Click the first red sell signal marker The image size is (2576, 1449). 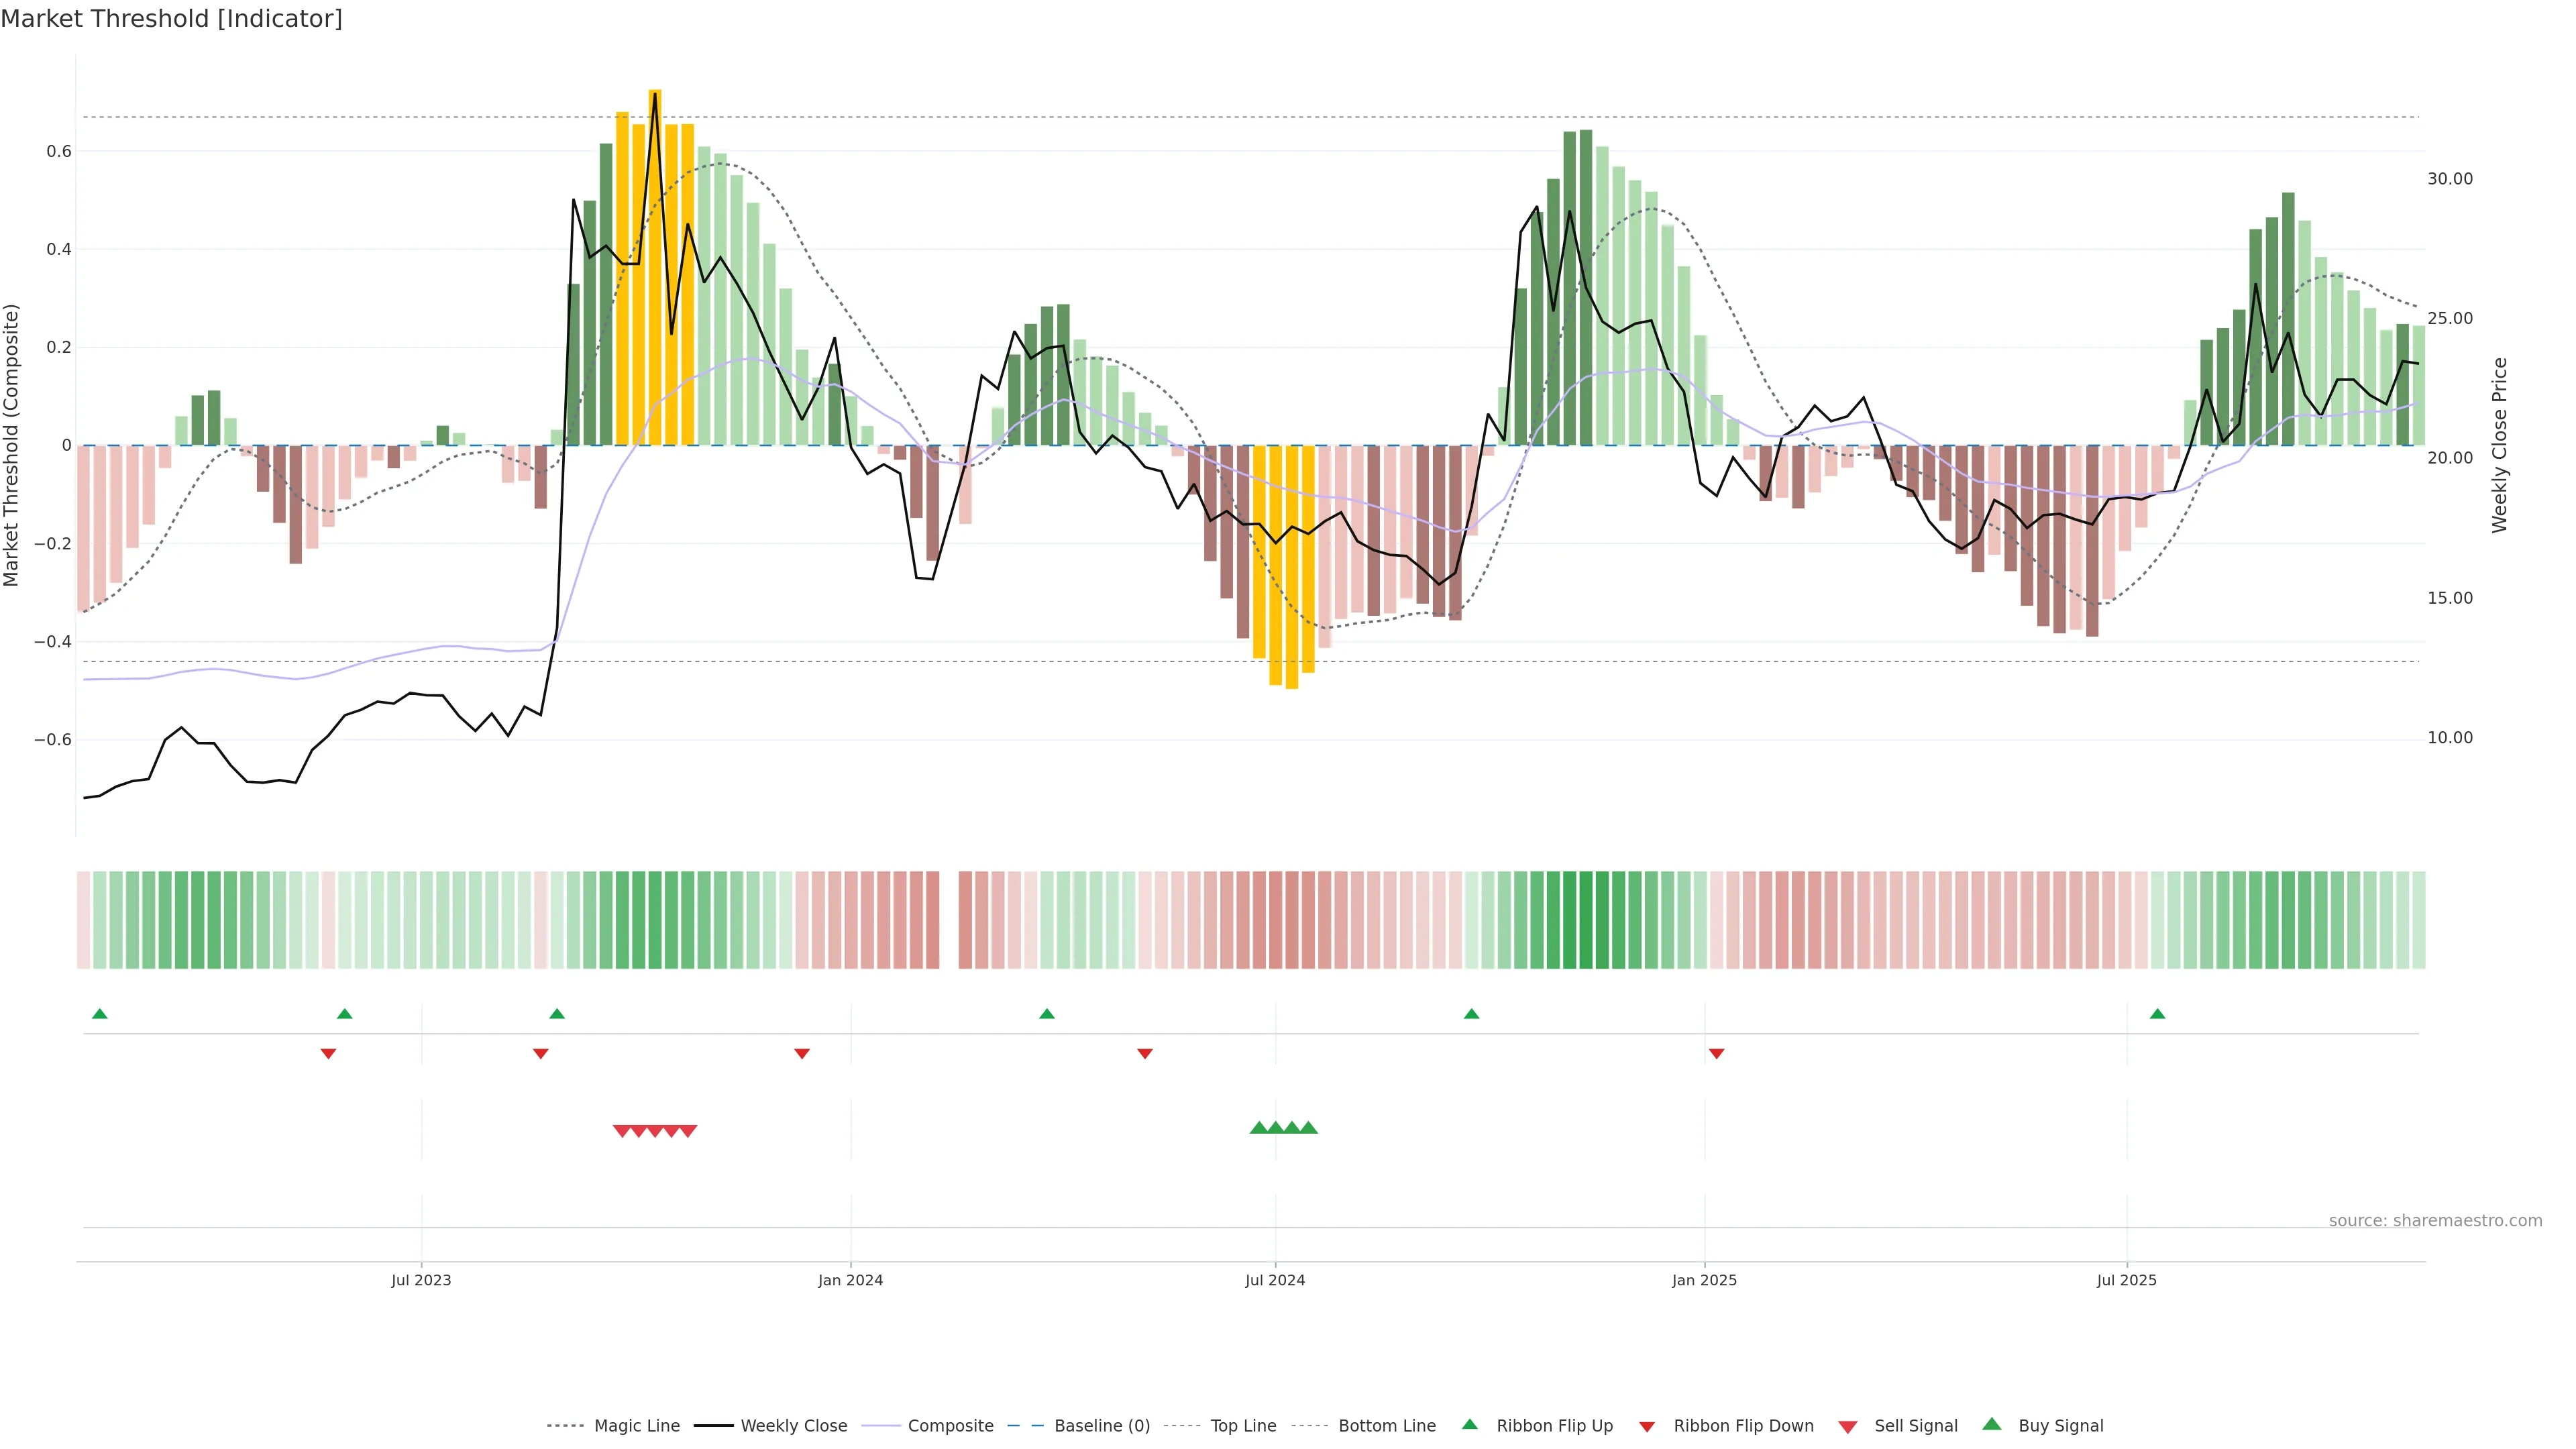pyautogui.click(x=621, y=1131)
